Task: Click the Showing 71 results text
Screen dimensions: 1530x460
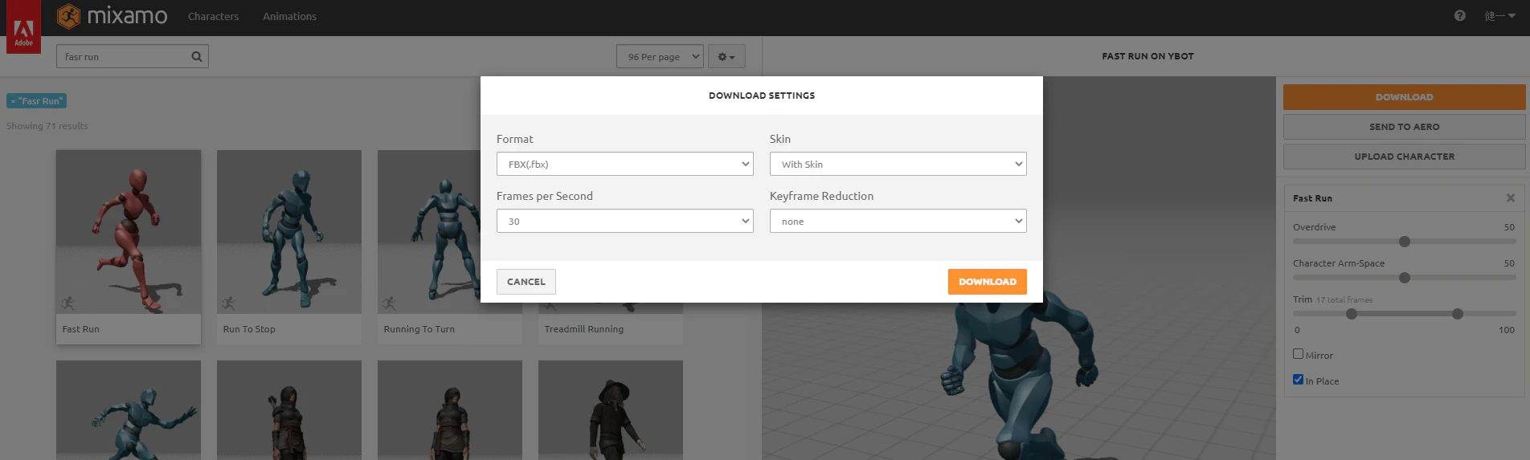Action: click(x=47, y=126)
